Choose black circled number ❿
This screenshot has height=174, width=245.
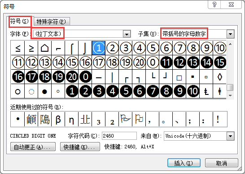tap(193, 91)
